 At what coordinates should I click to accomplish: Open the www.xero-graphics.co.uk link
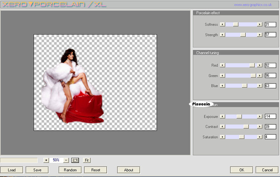tap(253, 5)
